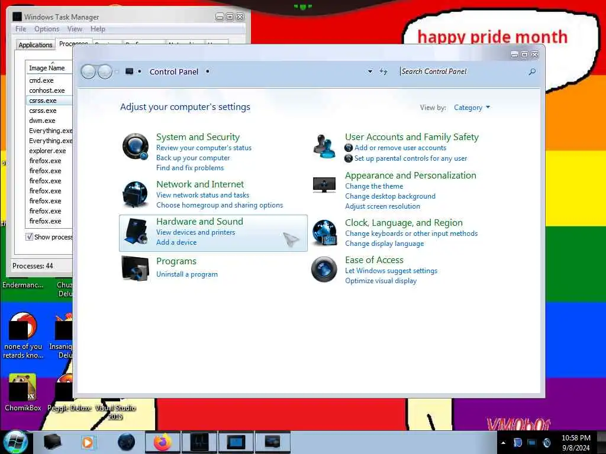606x454 pixels.
Task: Toggle the Show processes checkbox in Task Manager
Action: click(30, 236)
